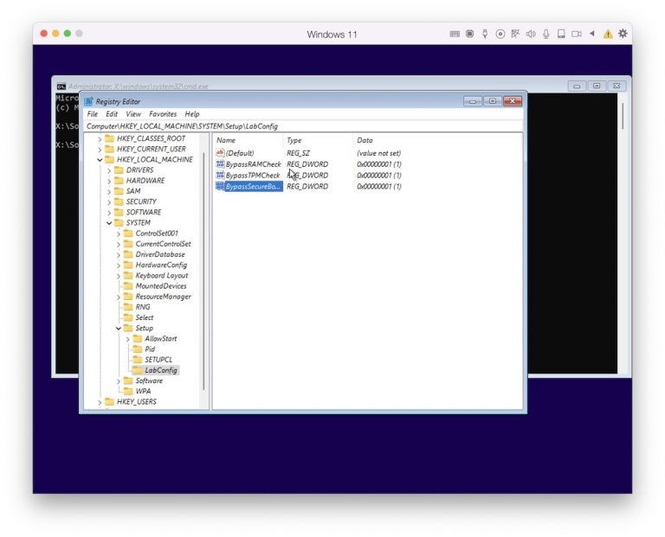Expand the AllowStart key arrow

(x=127, y=339)
